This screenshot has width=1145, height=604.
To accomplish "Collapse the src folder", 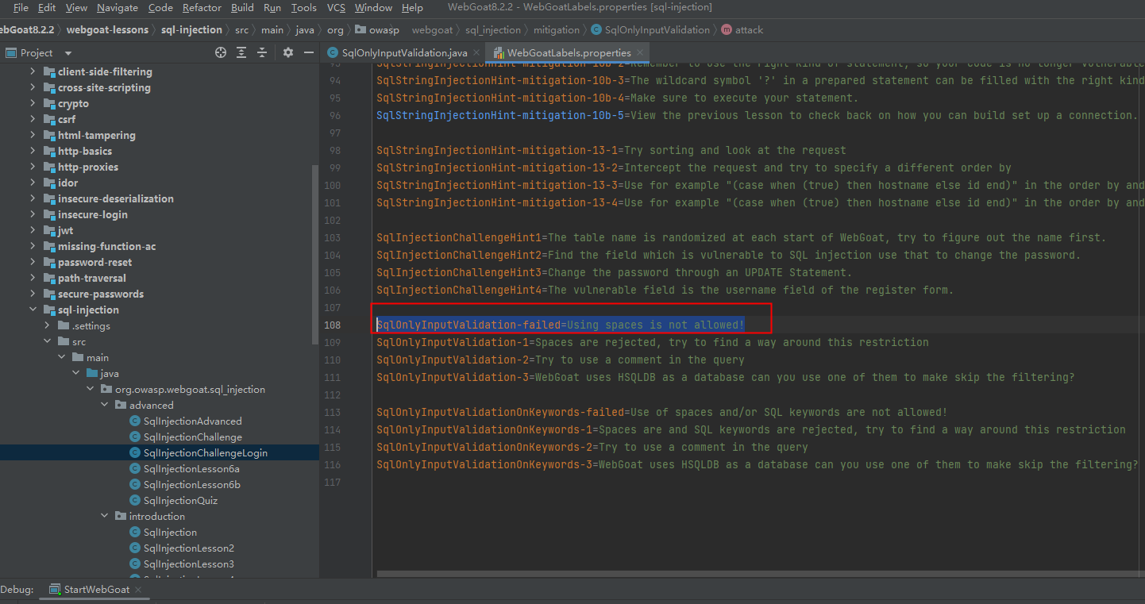I will pos(47,341).
